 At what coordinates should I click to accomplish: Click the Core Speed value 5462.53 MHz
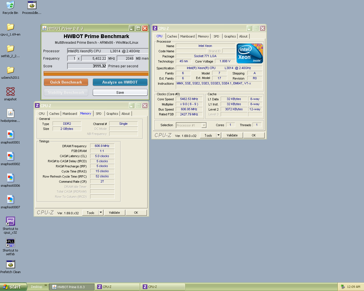point(189,99)
